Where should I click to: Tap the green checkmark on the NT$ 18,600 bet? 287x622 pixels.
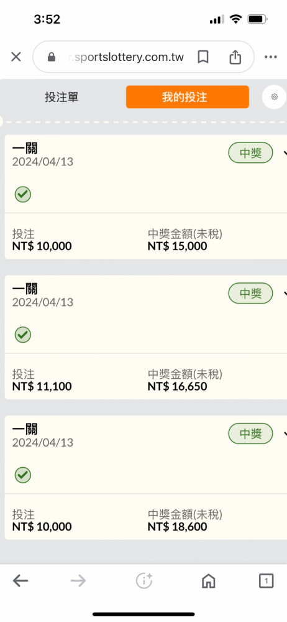pyautogui.click(x=22, y=475)
